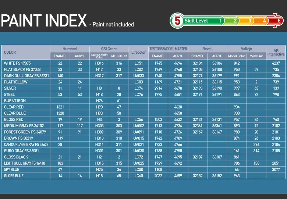Select the FOREST GREEN FS 34079 label
Screen dimensions: 287x199
click(x=25, y=132)
